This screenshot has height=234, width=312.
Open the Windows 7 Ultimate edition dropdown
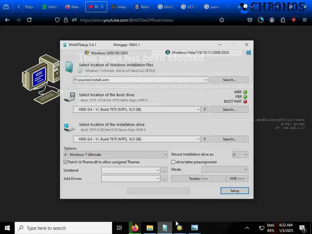tap(116, 154)
